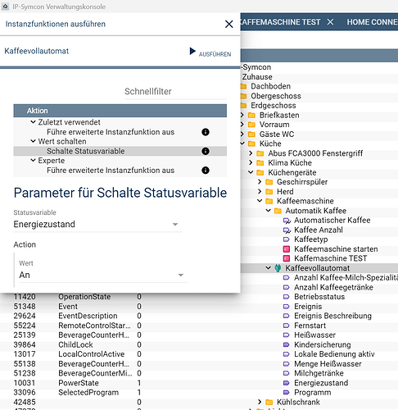Image resolution: width=398 pixels, height=410 pixels.
Task: Expand the Vorraum folder
Action: click(242, 125)
